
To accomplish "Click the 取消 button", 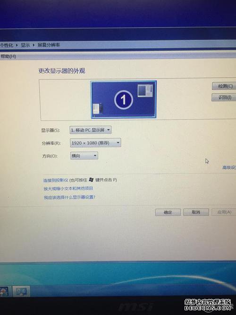I will tap(196, 212).
